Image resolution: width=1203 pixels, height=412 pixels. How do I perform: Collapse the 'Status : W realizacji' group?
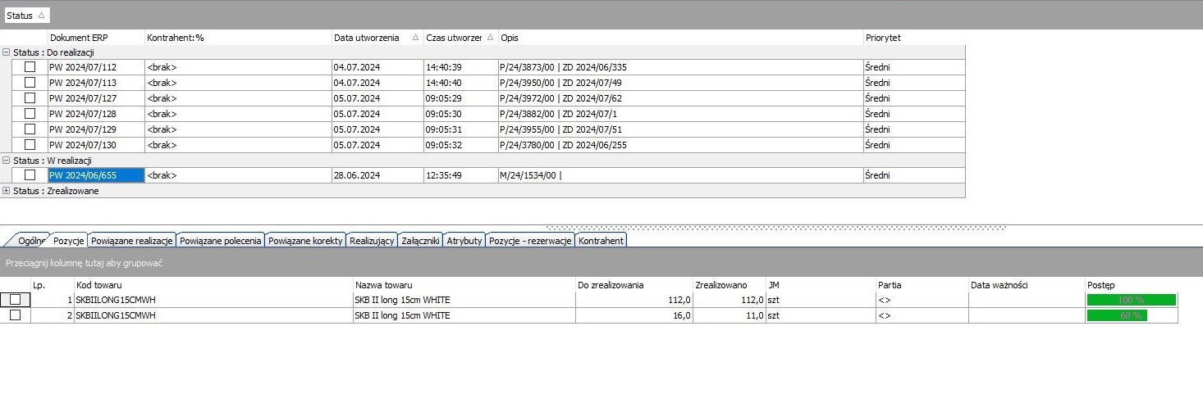[x=6, y=161]
